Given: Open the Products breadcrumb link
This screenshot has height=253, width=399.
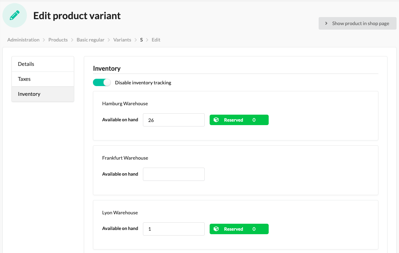Looking at the screenshot, I should [58, 40].
